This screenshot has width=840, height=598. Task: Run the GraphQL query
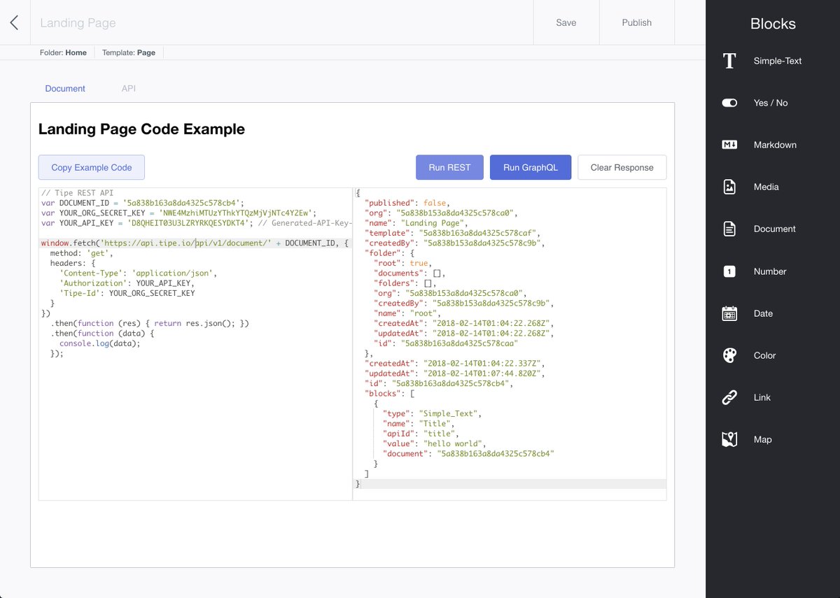tap(531, 167)
